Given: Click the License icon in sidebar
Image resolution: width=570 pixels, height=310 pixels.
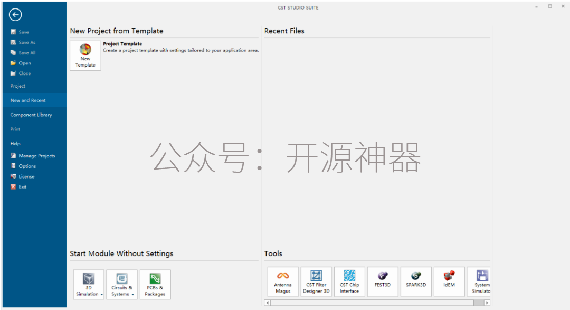Looking at the screenshot, I should pyautogui.click(x=13, y=176).
